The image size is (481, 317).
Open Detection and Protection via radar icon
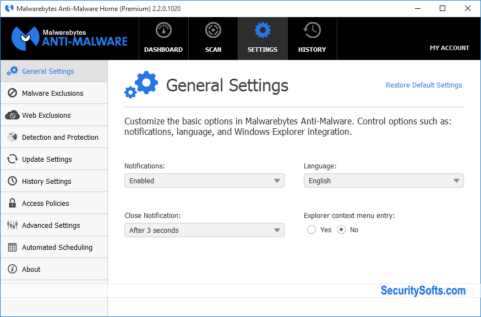[12, 137]
